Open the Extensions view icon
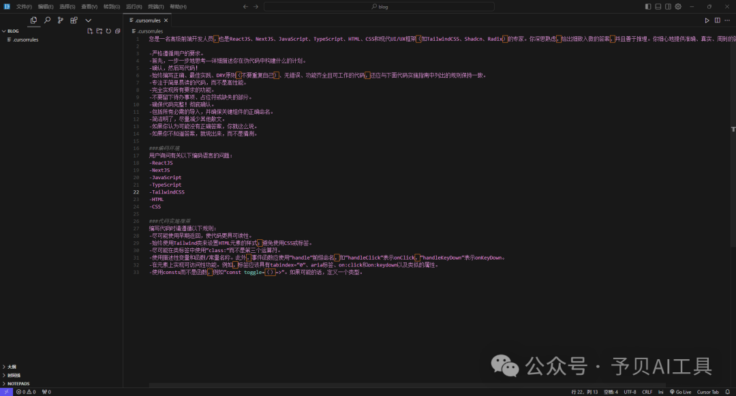 point(74,20)
